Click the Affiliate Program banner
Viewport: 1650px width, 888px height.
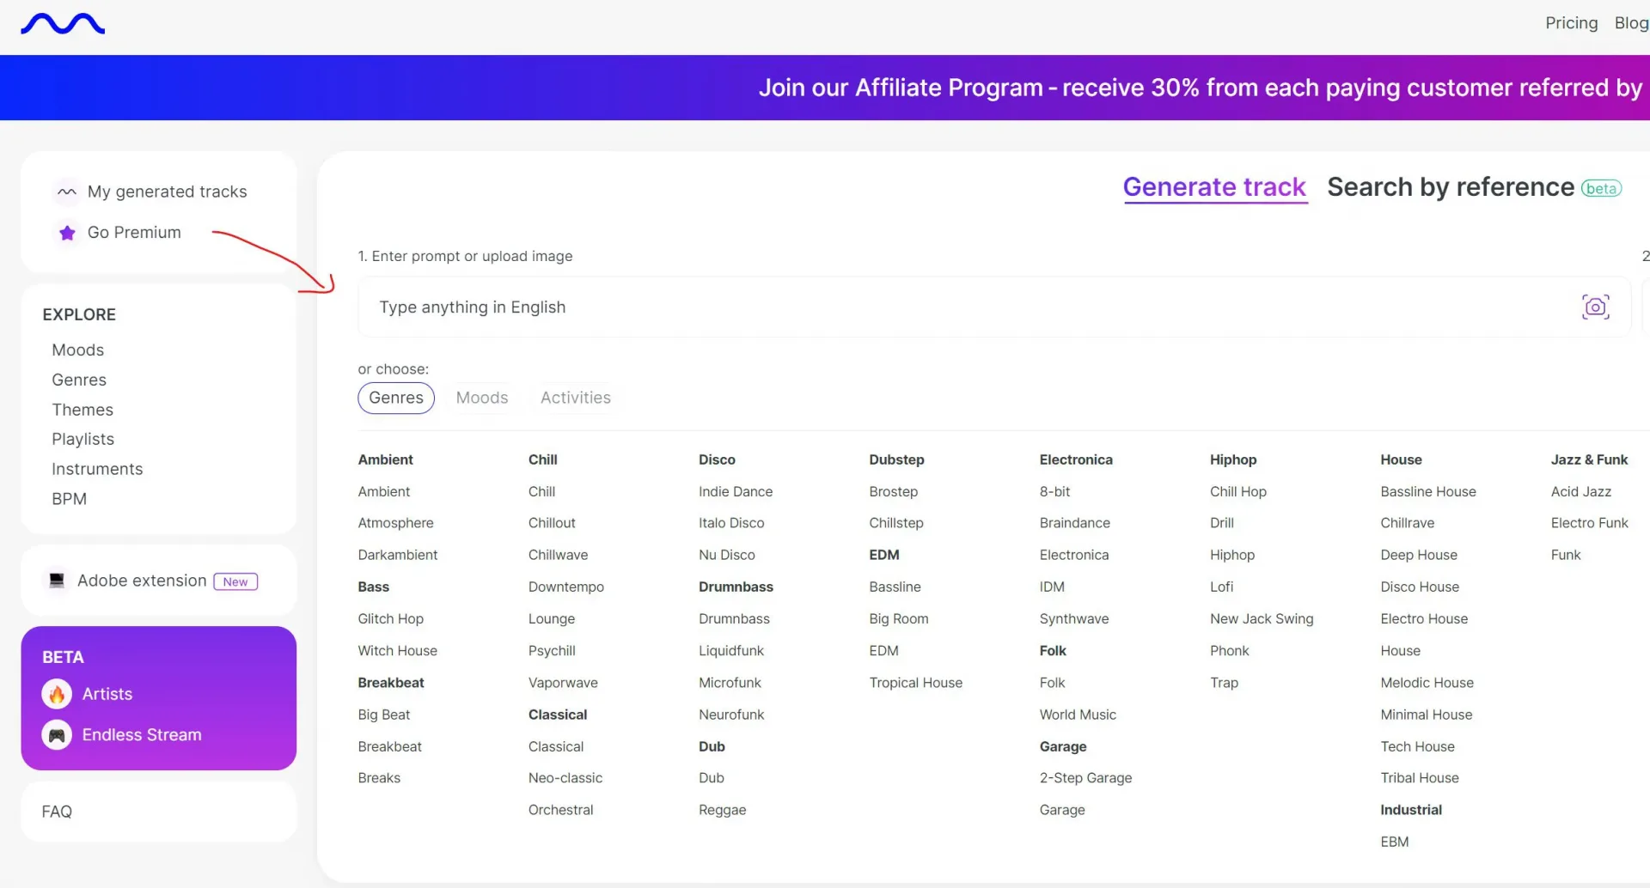tap(1199, 88)
